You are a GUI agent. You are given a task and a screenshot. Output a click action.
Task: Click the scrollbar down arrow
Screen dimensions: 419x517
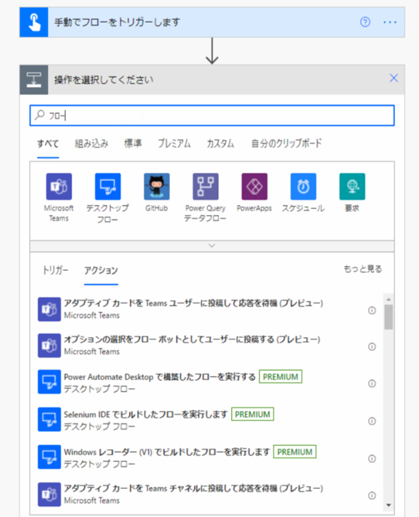click(389, 505)
